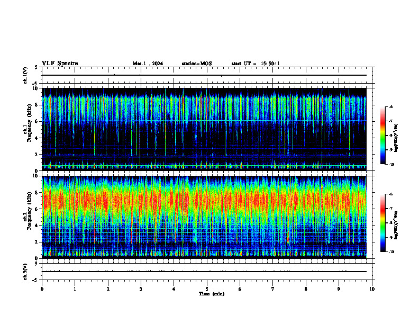Click the '4' kHz tick of ch.1 spectrogram

point(37,138)
